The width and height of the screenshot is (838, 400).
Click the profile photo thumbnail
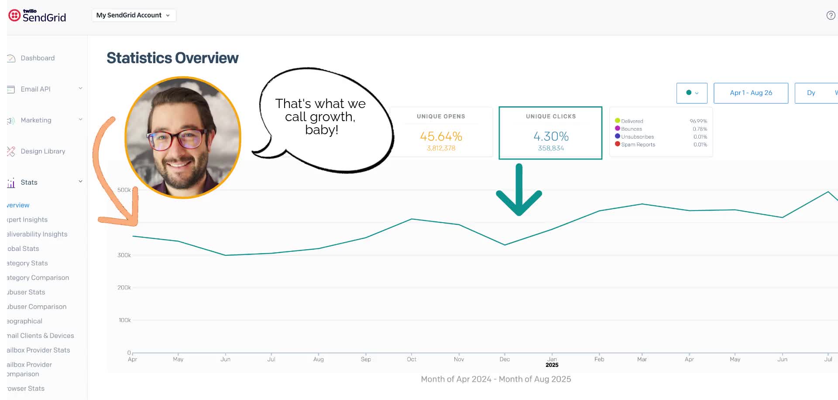tap(183, 138)
